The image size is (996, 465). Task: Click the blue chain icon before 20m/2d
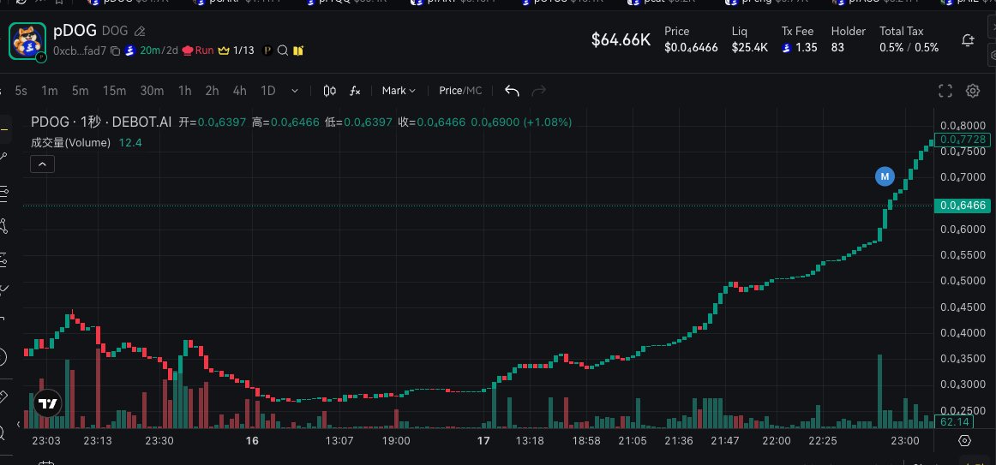point(130,51)
